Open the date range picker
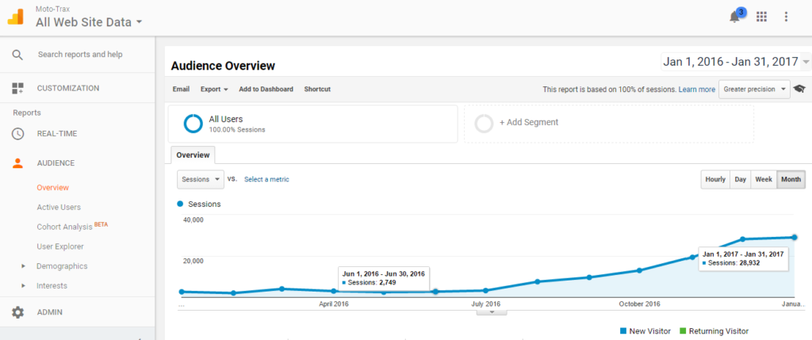The image size is (812, 340). [x=735, y=62]
